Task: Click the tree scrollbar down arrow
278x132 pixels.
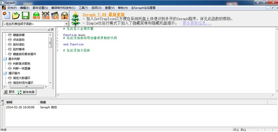Action: click(50, 83)
